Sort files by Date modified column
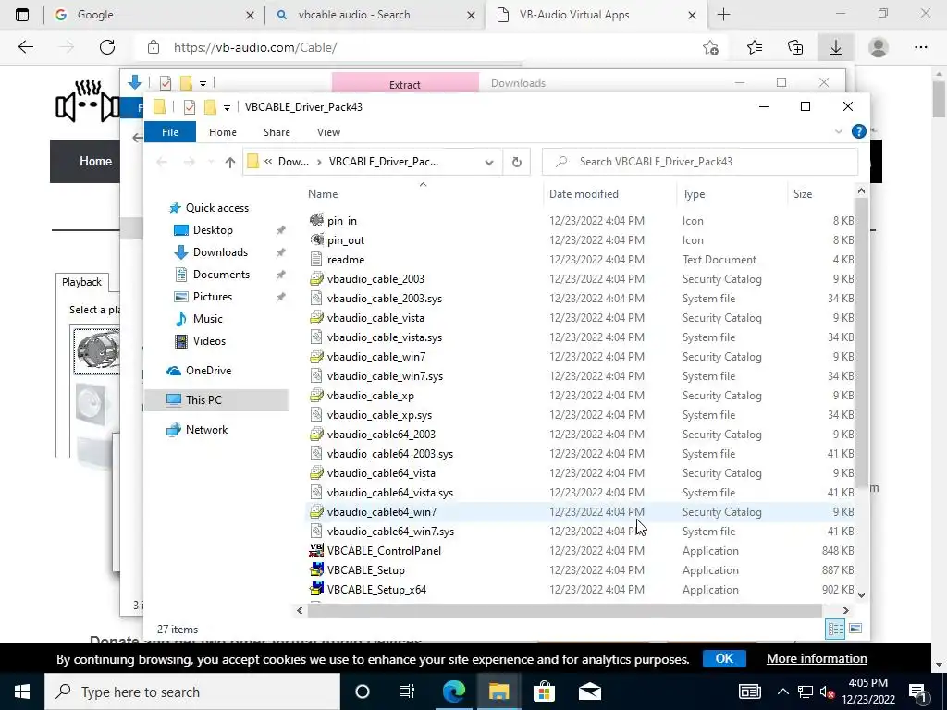The height and width of the screenshot is (710, 947). 584,194
